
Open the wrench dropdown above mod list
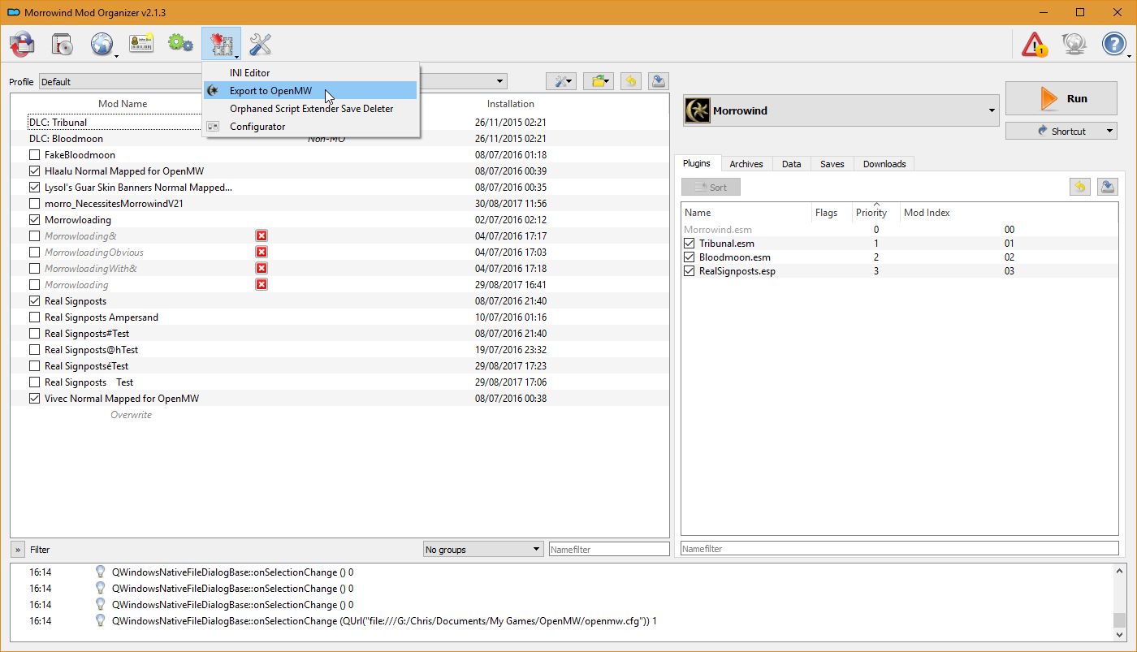(x=562, y=81)
